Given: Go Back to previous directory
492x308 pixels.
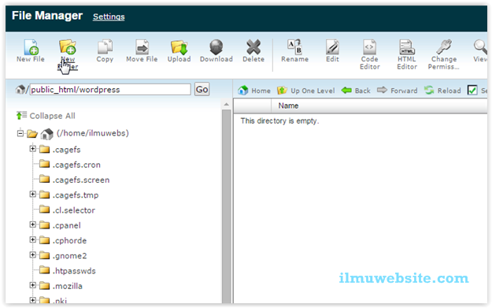Looking at the screenshot, I should point(356,91).
